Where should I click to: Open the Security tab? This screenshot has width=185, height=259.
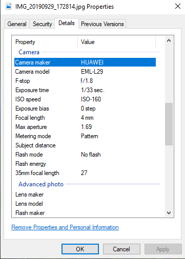click(x=42, y=24)
